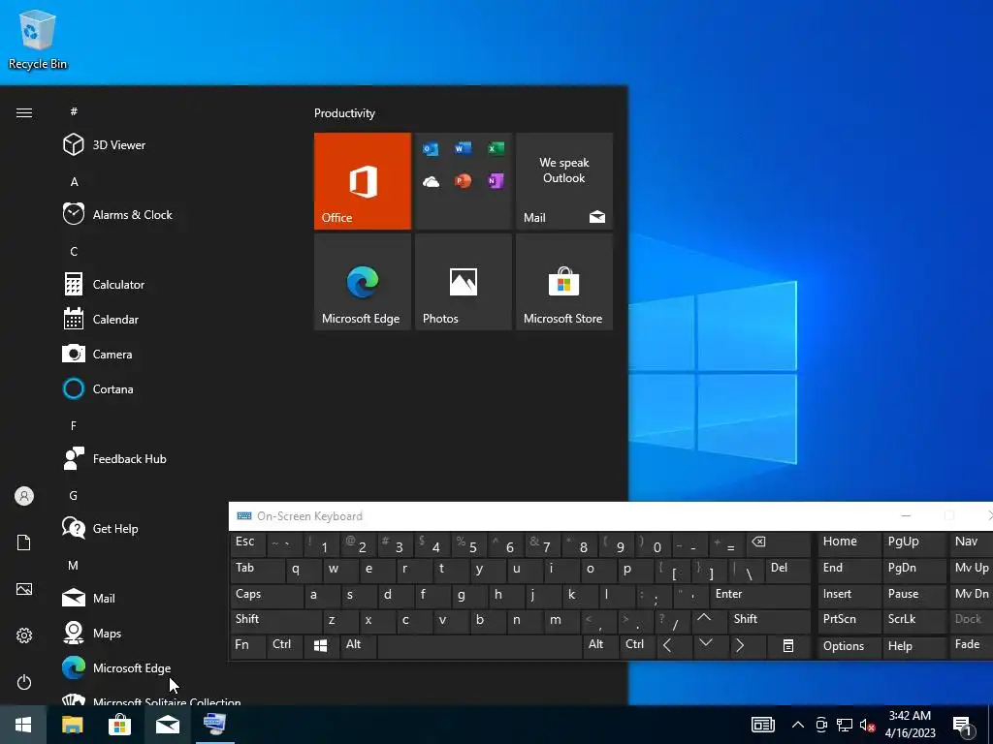Toggle right Alt key on the keyboard

click(x=600, y=646)
